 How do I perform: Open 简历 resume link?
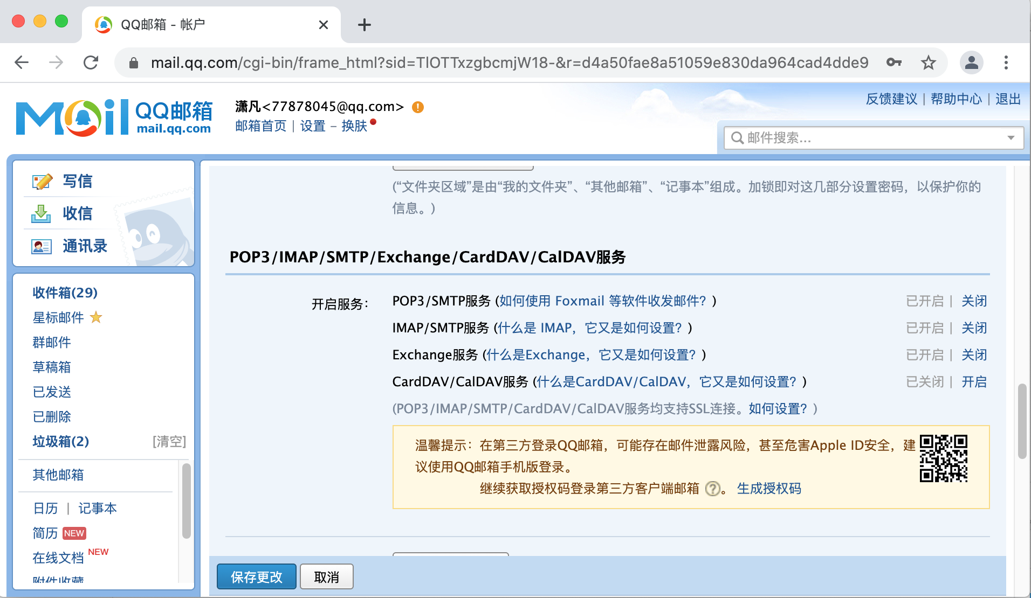(45, 533)
